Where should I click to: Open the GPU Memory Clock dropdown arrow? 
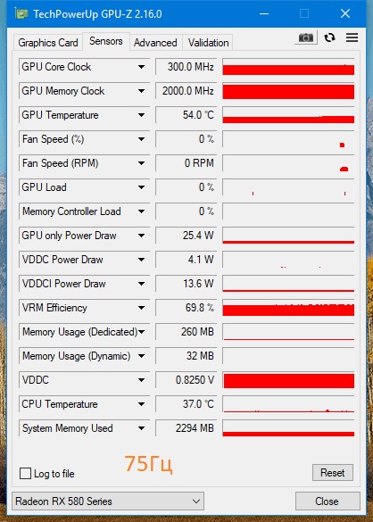[x=142, y=91]
